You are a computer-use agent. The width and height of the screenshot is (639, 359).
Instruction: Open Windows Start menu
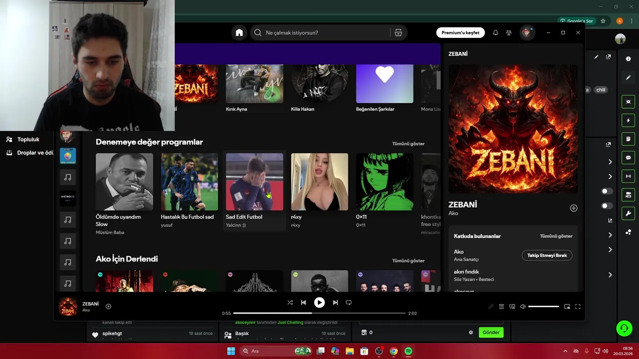tap(231, 351)
